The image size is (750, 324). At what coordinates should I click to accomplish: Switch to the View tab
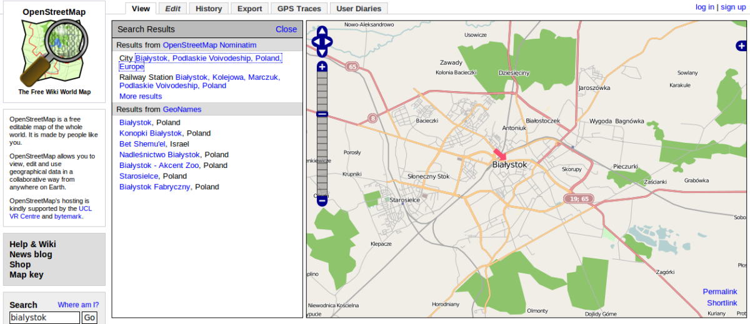tap(141, 8)
